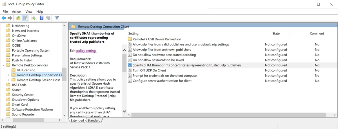The height and width of the screenshot is (129, 338).
Task: Click folder icon next to NetMeeting
Action: tap(8, 26)
